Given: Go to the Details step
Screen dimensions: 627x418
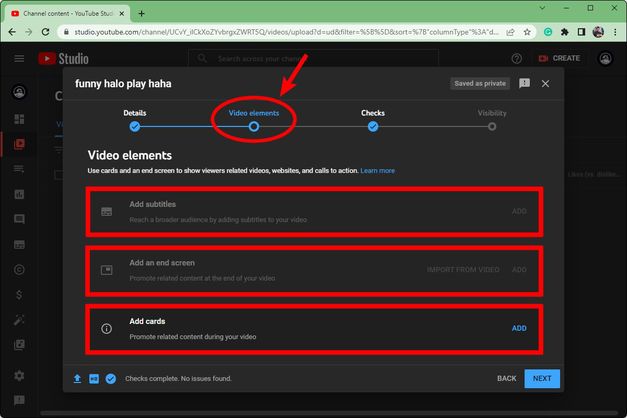Looking at the screenshot, I should click(x=135, y=126).
